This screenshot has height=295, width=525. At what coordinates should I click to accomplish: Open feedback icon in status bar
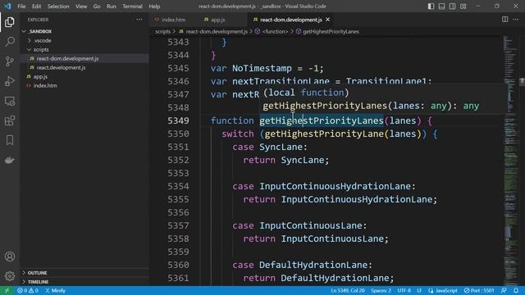(504, 291)
